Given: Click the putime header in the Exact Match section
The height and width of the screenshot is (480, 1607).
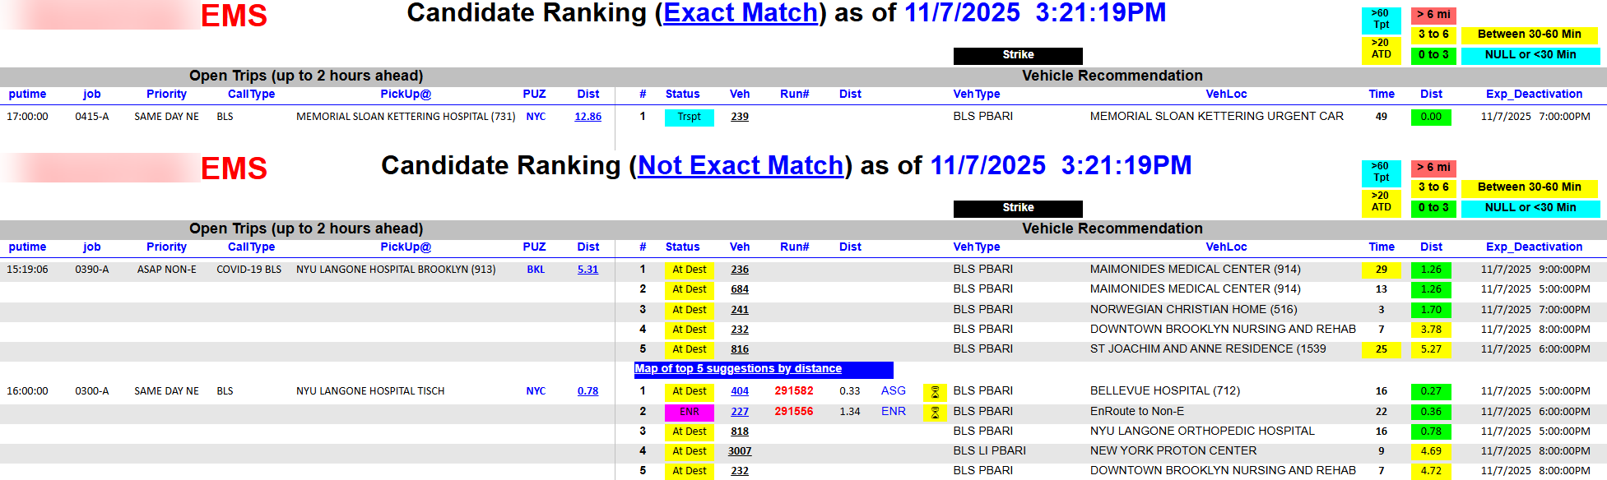Looking at the screenshot, I should coord(27,95).
